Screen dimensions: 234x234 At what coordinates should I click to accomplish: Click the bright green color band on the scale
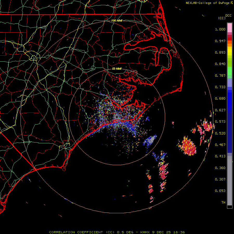tap(230, 71)
